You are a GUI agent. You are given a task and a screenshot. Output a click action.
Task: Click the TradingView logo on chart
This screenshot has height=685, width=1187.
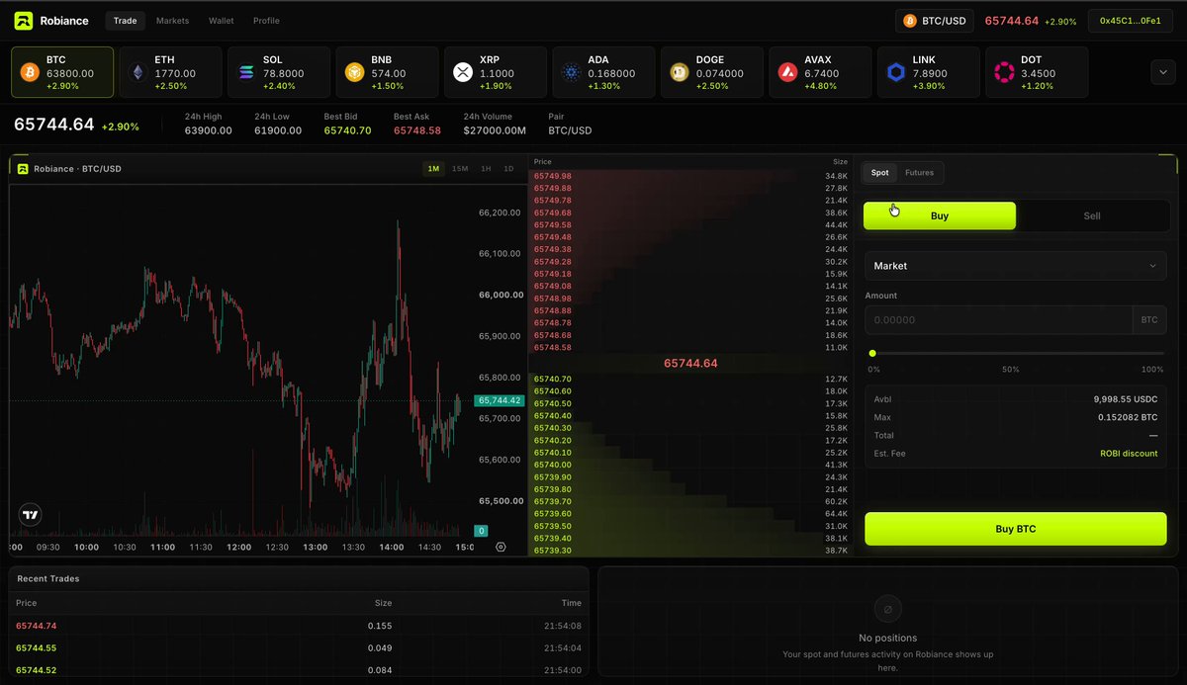coord(31,514)
